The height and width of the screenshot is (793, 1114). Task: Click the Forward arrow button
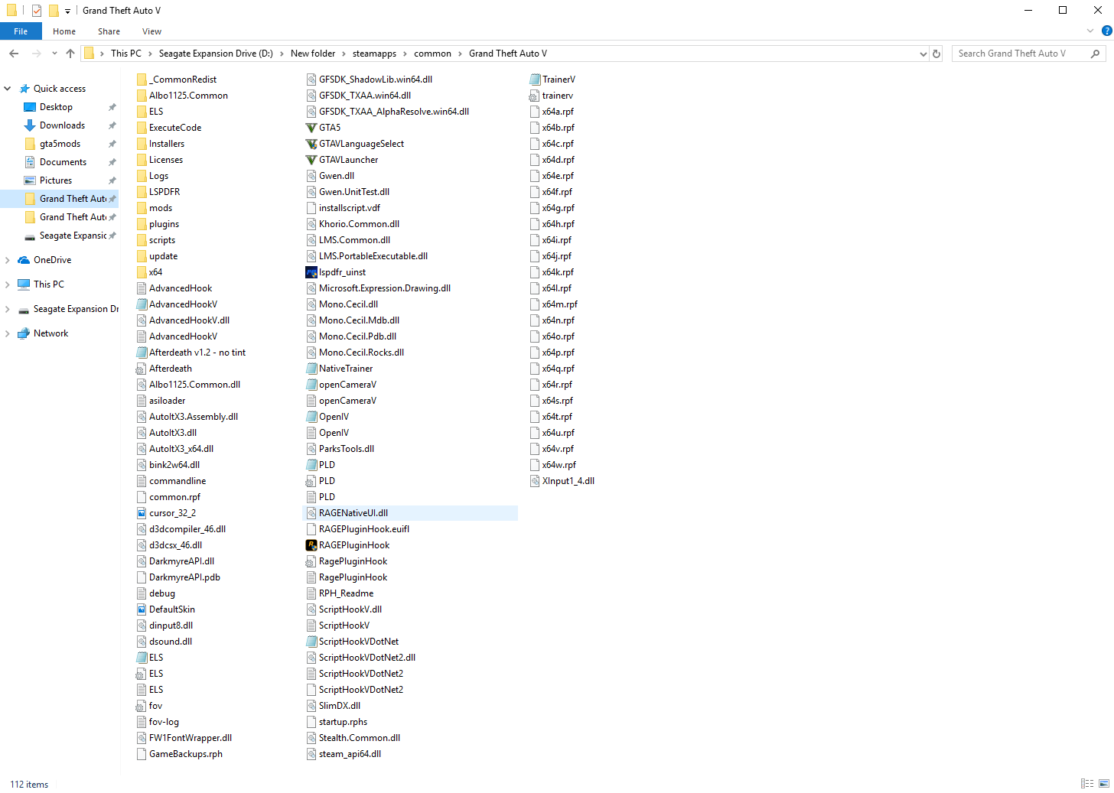[x=36, y=54]
